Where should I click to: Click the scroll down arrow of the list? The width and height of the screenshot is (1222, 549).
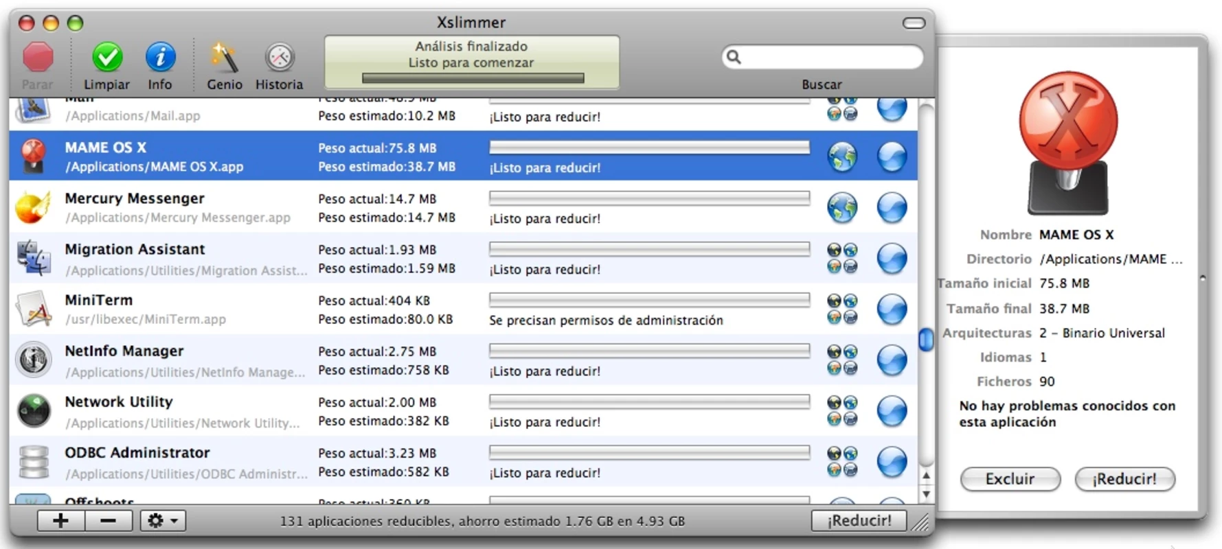pyautogui.click(x=926, y=493)
